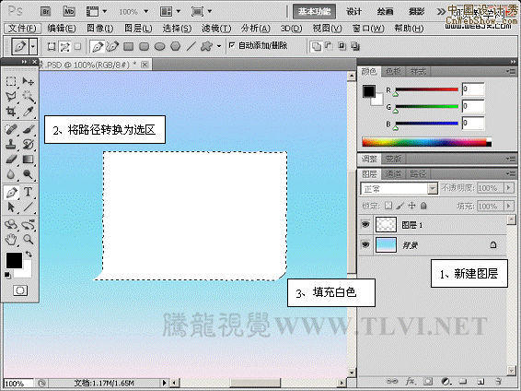Select the History Brush tool
The height and width of the screenshot is (391, 521).
point(29,144)
